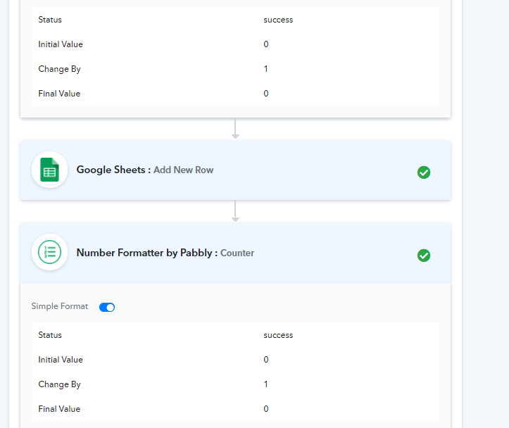The height and width of the screenshot is (428, 509).
Task: Select the "Add New Row" action text
Action: [x=183, y=170]
